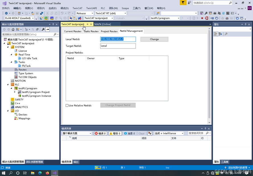Click the Find in Files folder icon
The image size is (253, 176).
click(158, 13)
